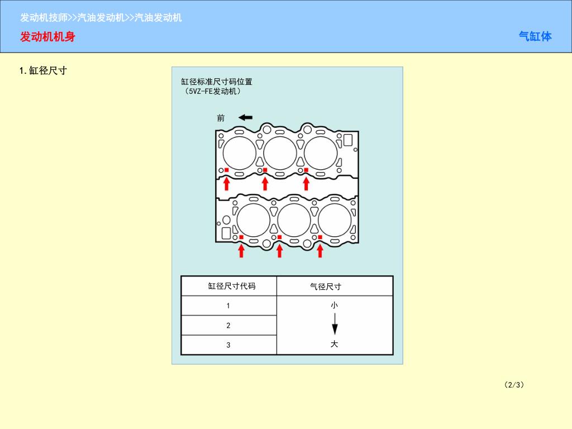Click the page indicator (2/3)
This screenshot has width=572, height=429.
coord(514,384)
